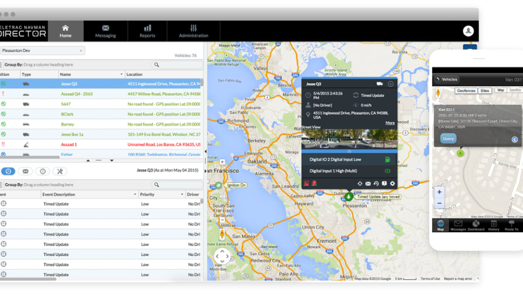Open the map pan control compass
523x294 pixels.
(222, 256)
